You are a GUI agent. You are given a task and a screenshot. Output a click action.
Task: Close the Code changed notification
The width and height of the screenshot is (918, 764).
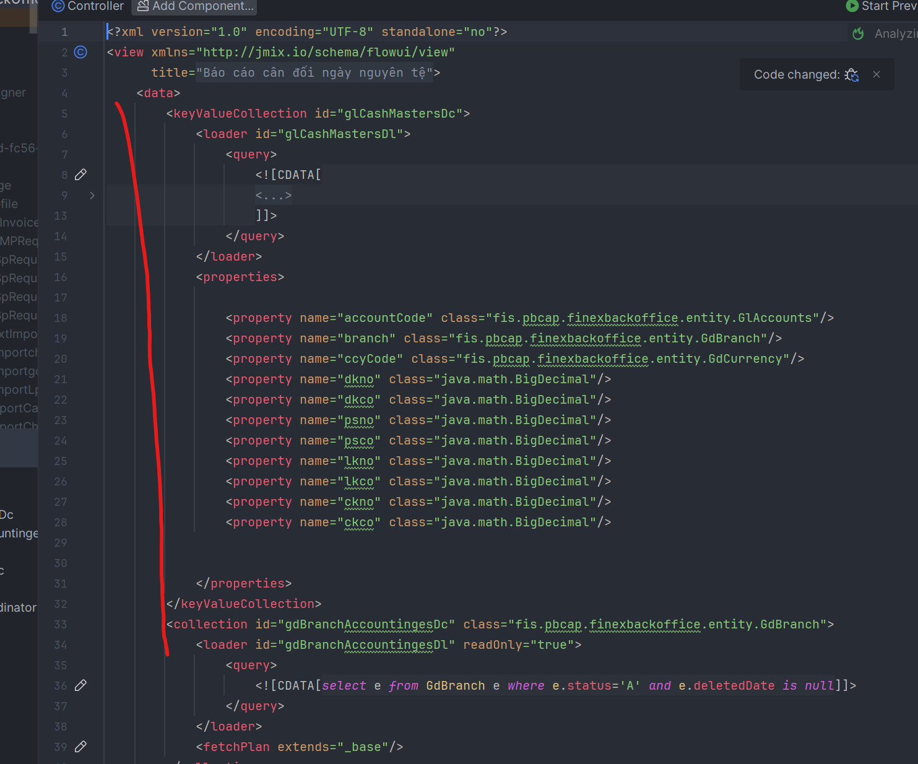click(877, 74)
